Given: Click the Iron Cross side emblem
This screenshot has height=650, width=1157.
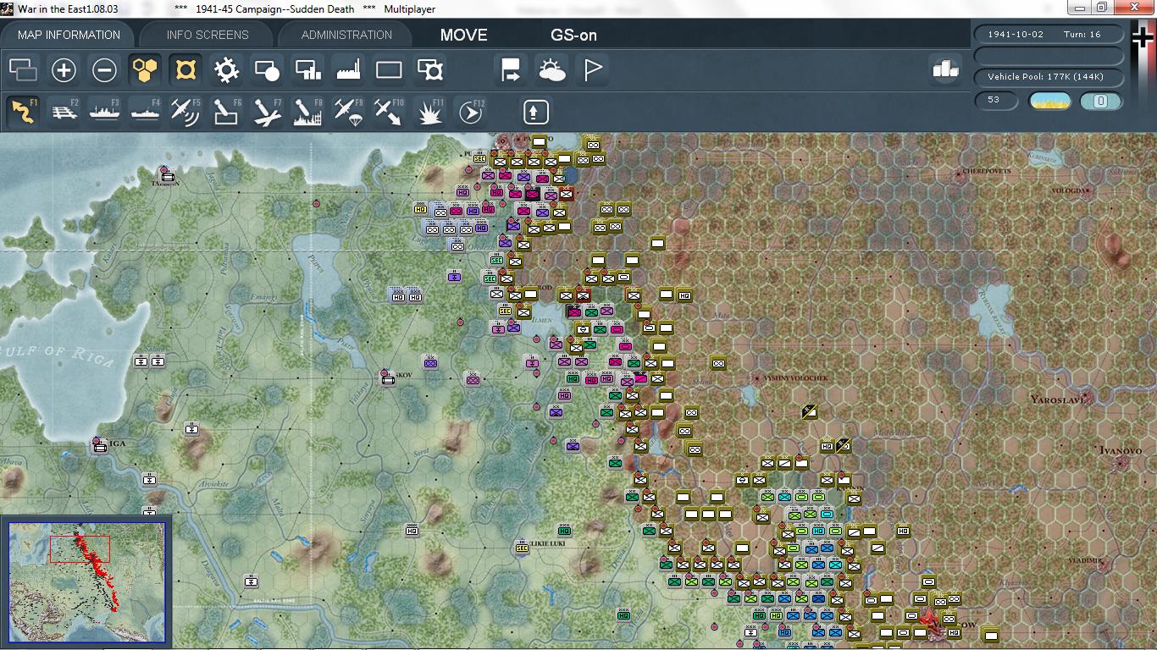Looking at the screenshot, I should 1143,38.
